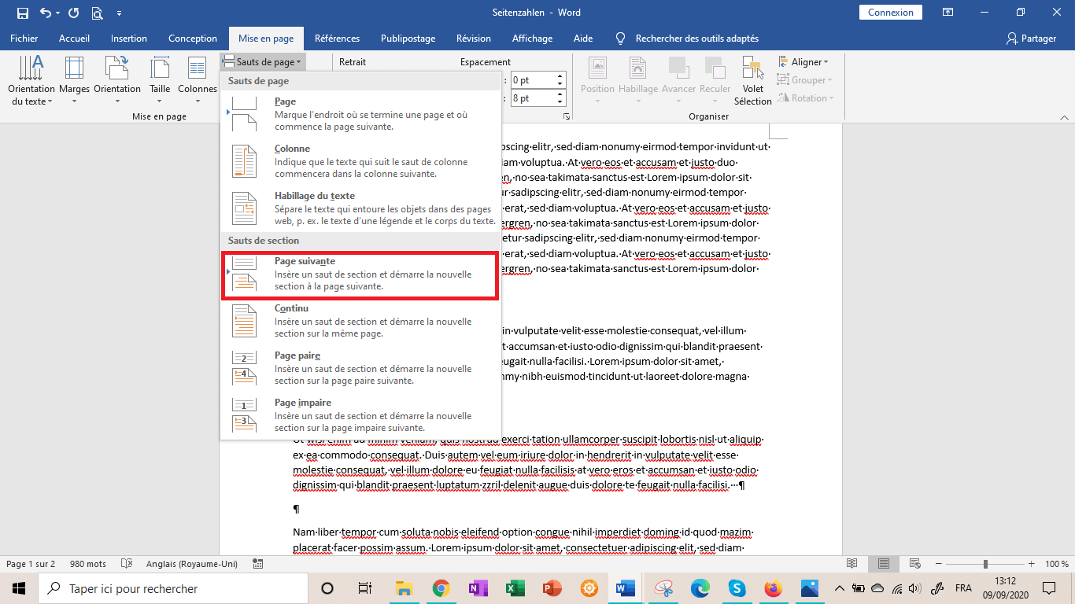Collapse the ribbon with the chevron

coord(1064,116)
